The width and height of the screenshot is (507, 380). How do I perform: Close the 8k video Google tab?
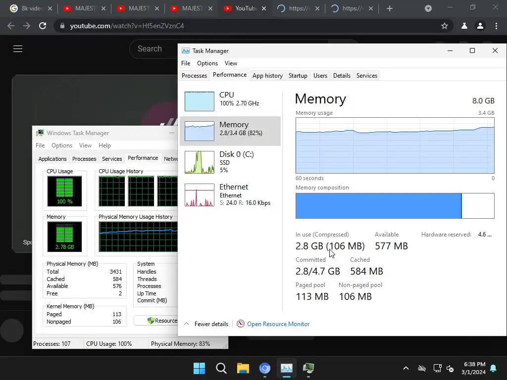(50, 9)
